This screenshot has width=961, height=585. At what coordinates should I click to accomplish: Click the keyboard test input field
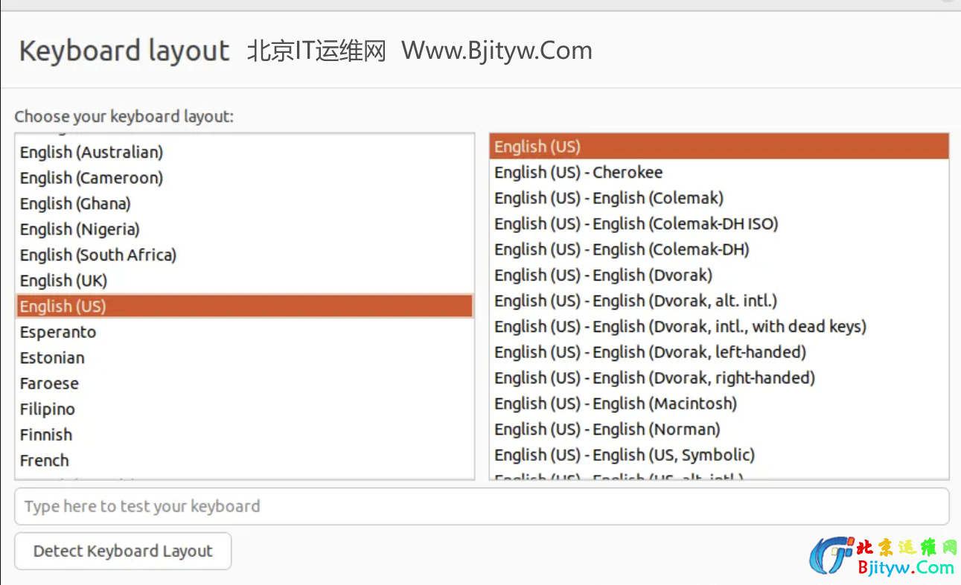[481, 507]
